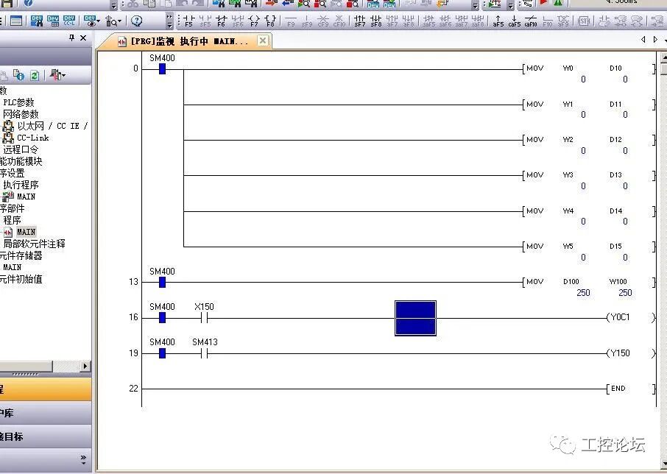
Task: Insert rising pulse contact sF7
Action: click(x=360, y=21)
